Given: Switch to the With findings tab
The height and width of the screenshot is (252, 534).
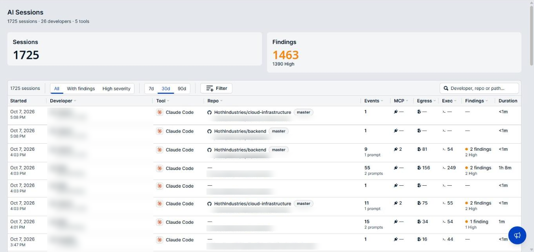Looking at the screenshot, I should tap(81, 89).
